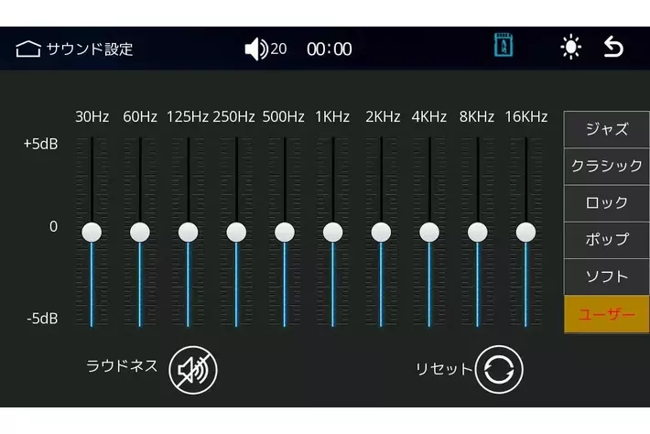Select the highlighted ユーザー (User) preset
This screenshot has width=650, height=434.
pyautogui.click(x=606, y=314)
